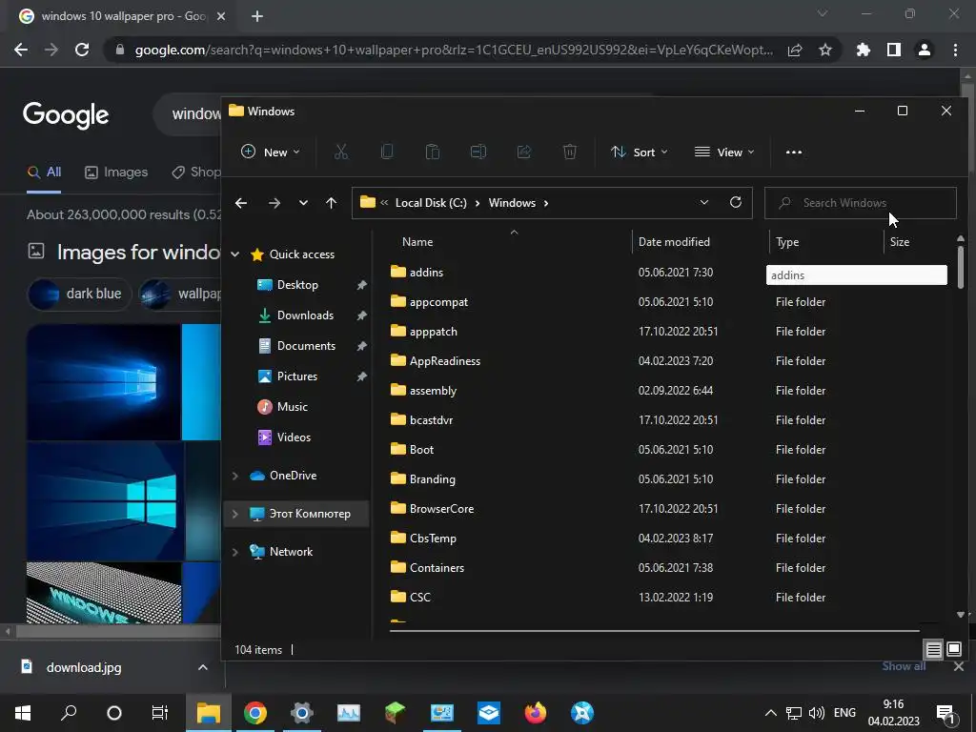Open the notification center icon
Screen dimensions: 976x732
(x=946, y=713)
